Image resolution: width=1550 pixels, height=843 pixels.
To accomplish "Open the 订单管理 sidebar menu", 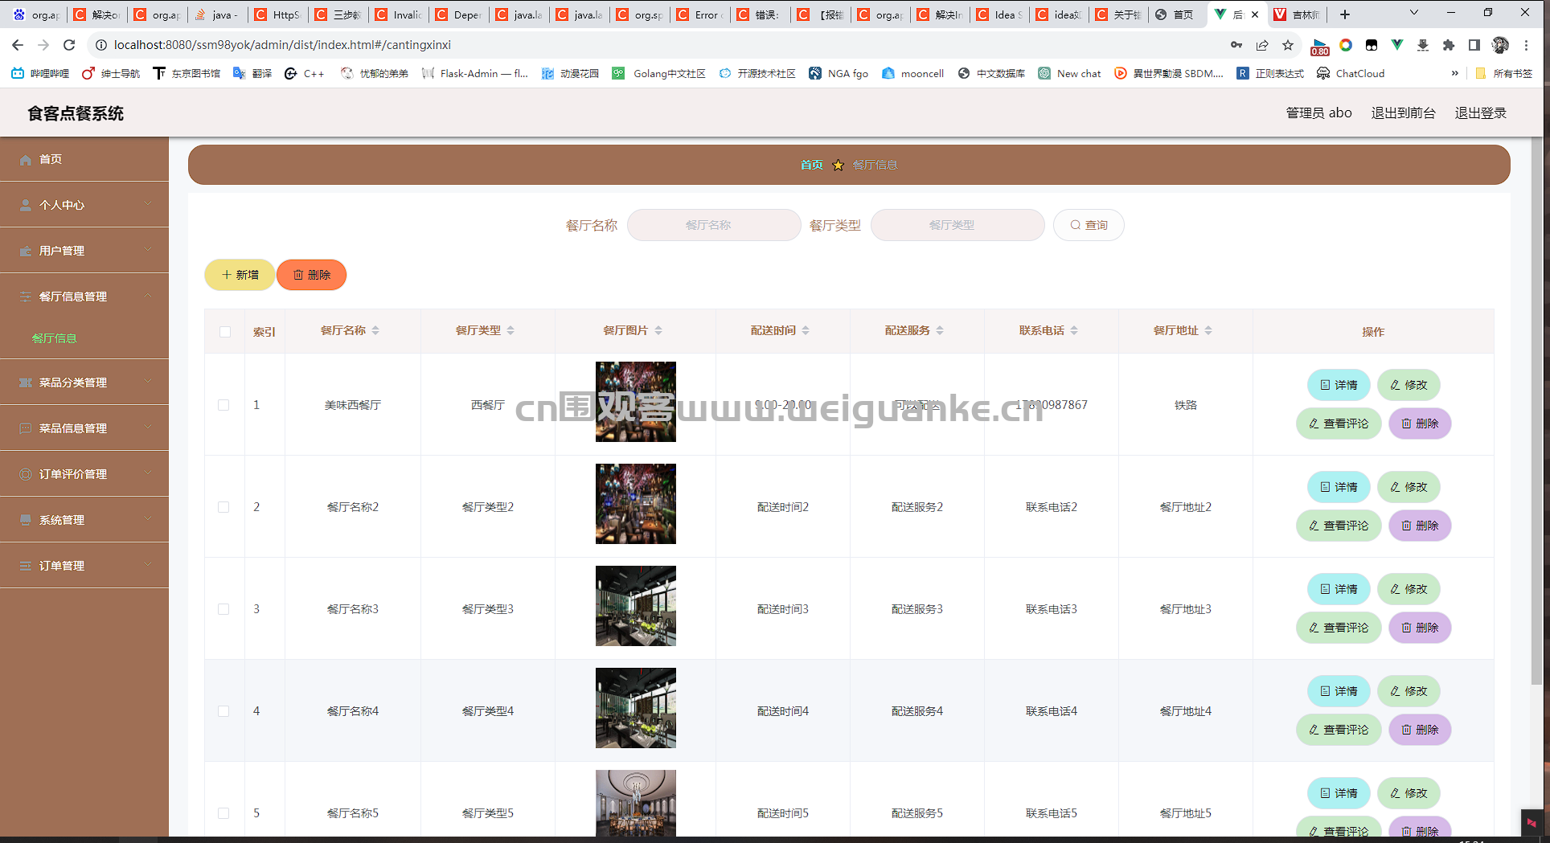I will coord(84,565).
